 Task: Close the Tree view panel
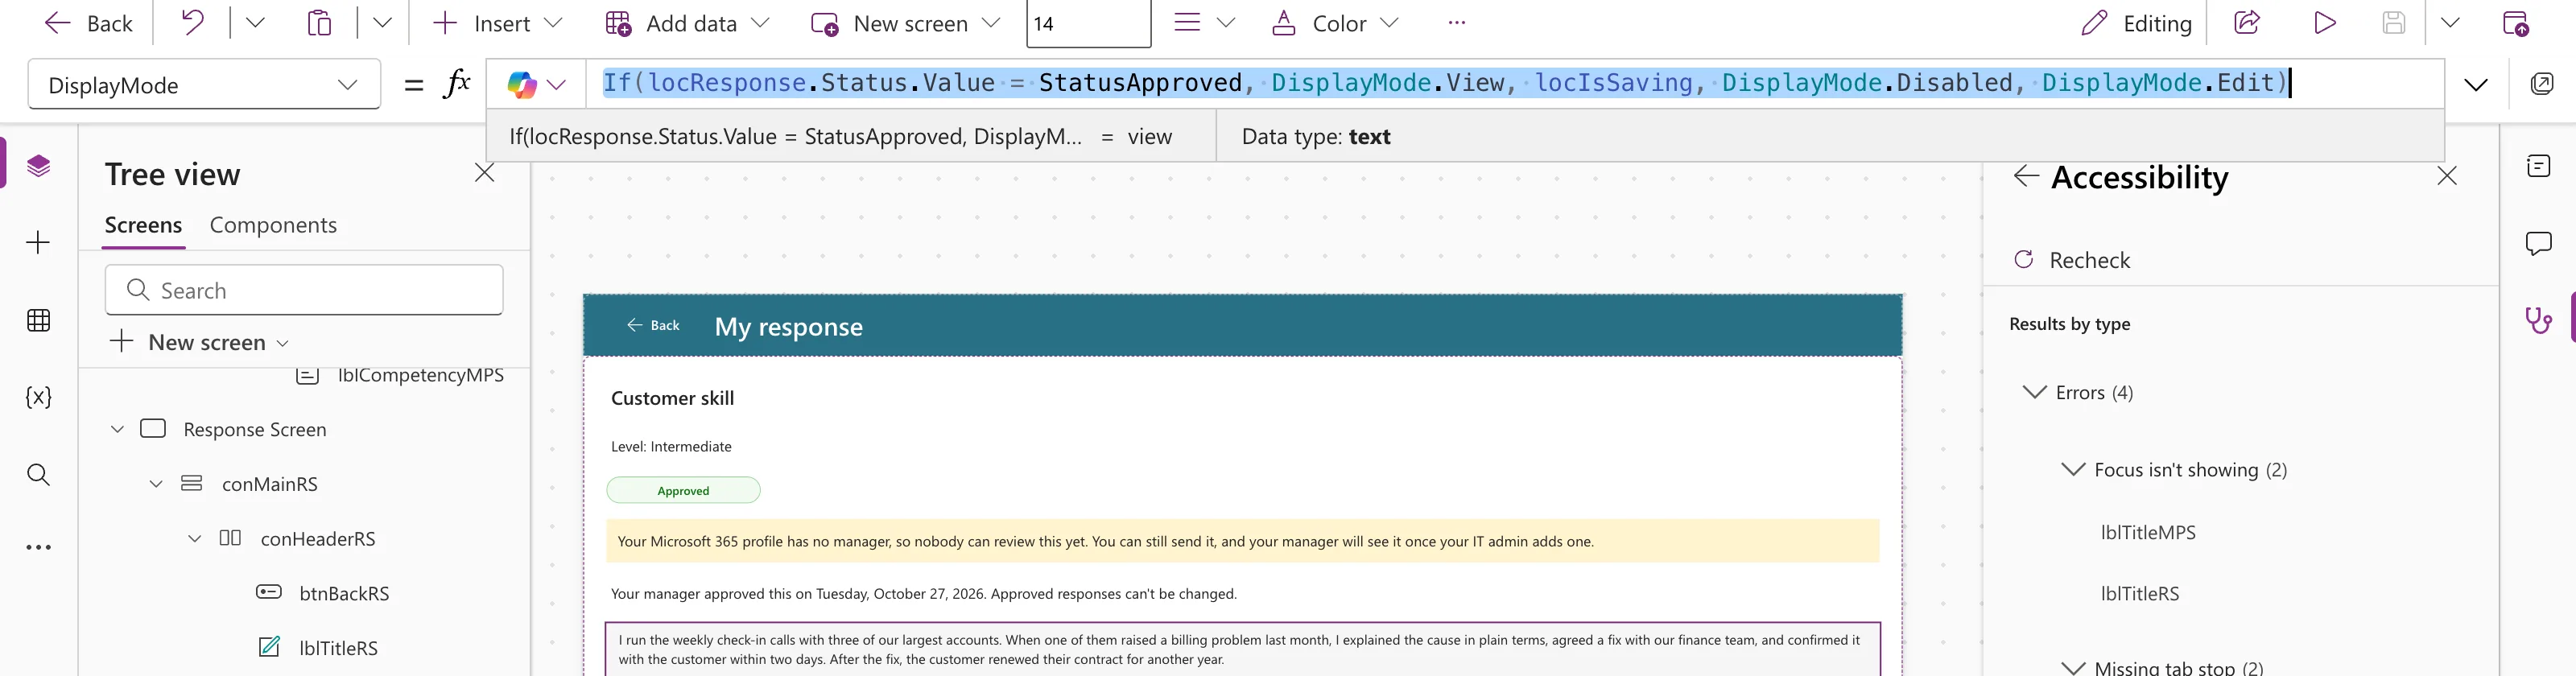point(484,173)
